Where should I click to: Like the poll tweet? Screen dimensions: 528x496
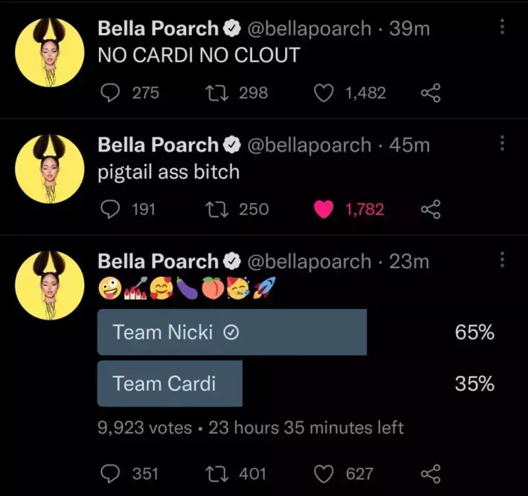pos(323,474)
